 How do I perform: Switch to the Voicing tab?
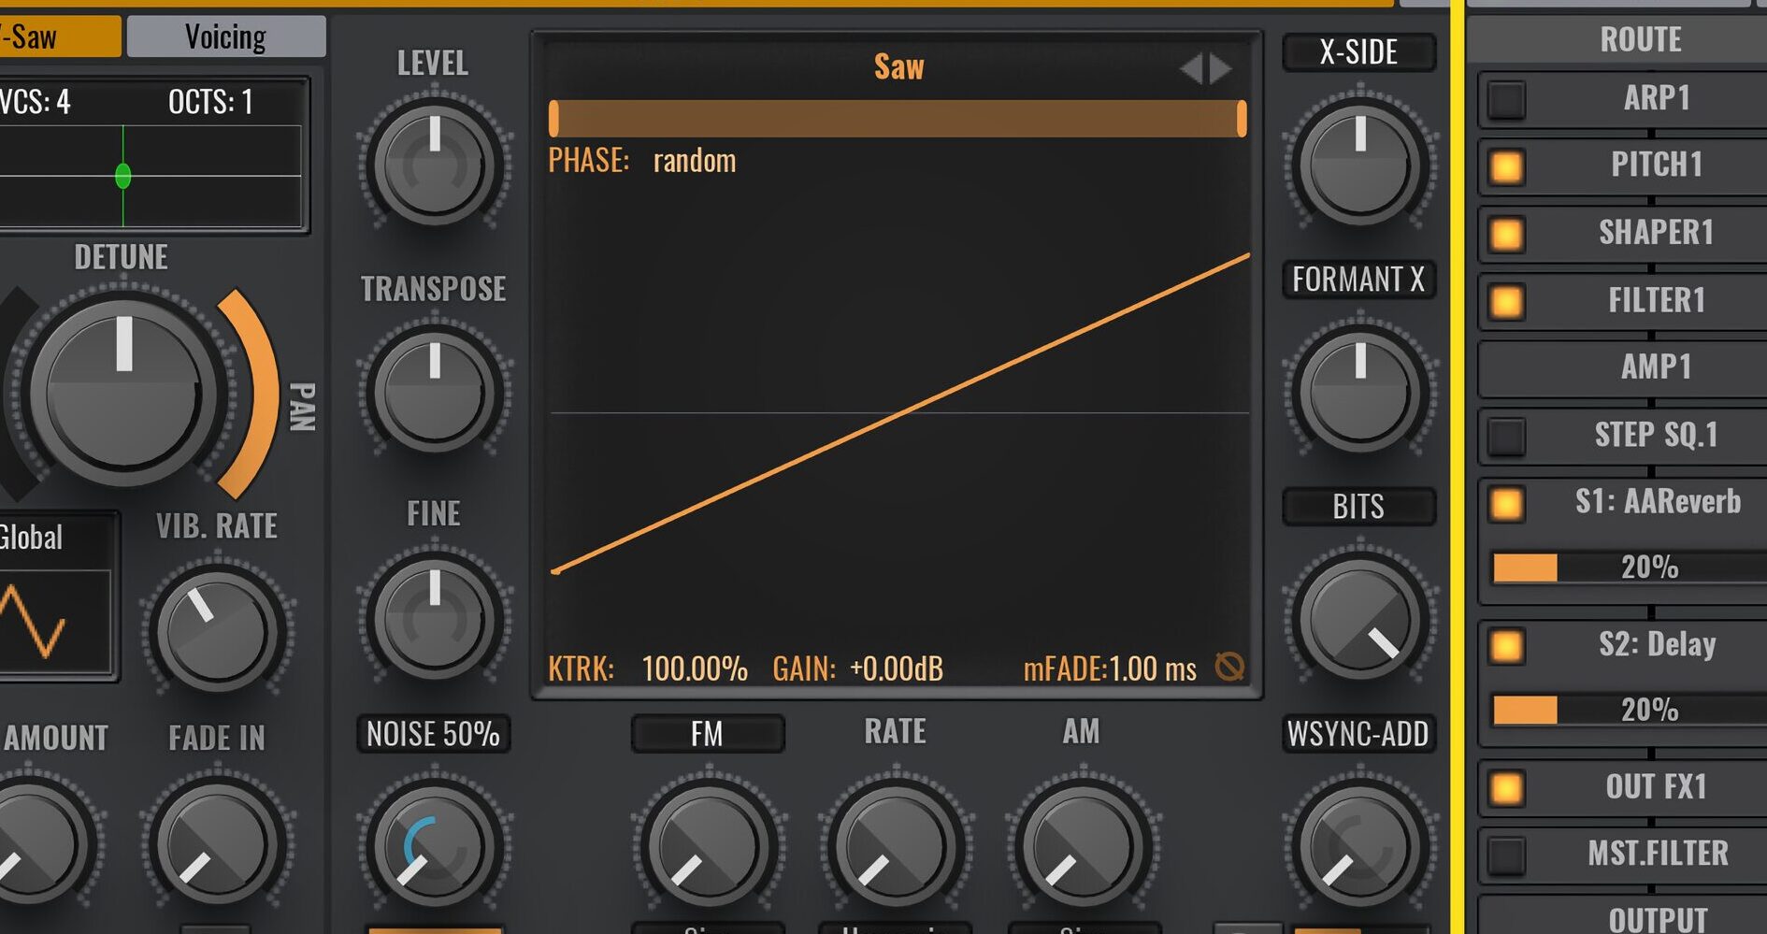point(226,36)
